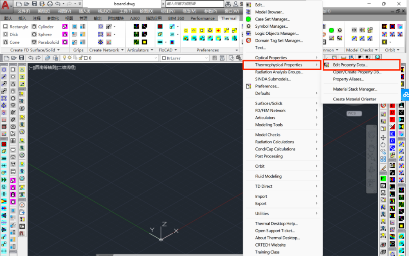The width and height of the screenshot is (409, 256).
Task: Select the Cylinder surface tool
Action: 43,27
